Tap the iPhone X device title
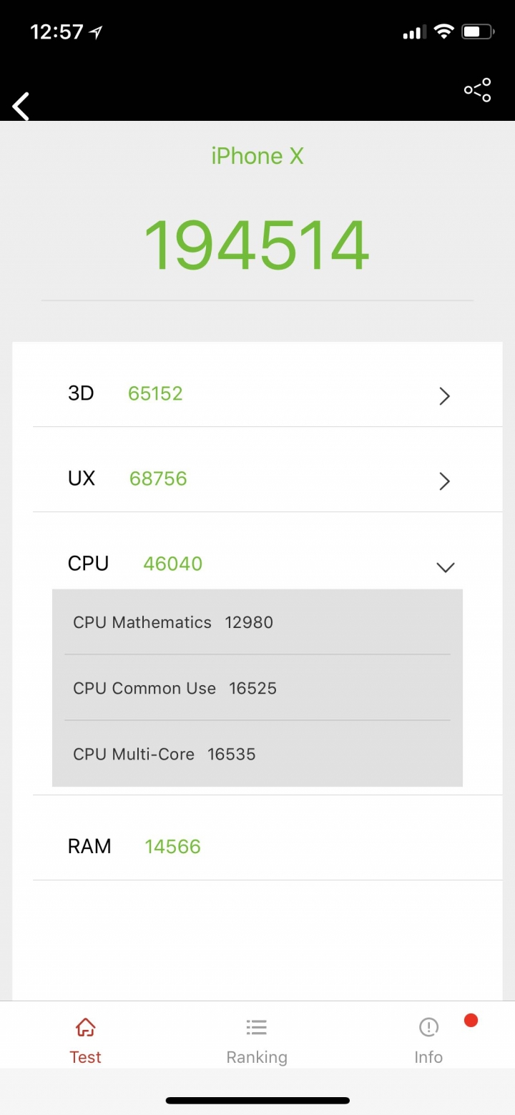The image size is (515, 1115). pyautogui.click(x=257, y=156)
